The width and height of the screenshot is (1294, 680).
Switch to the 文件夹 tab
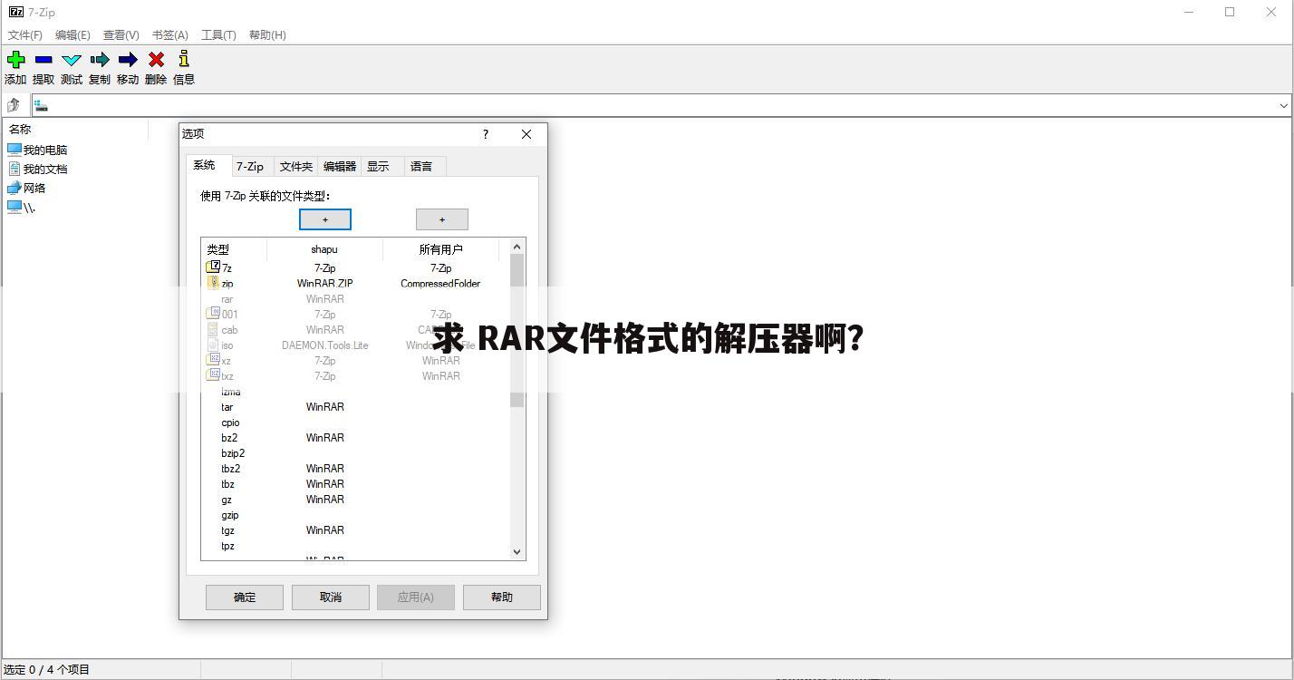pos(296,166)
